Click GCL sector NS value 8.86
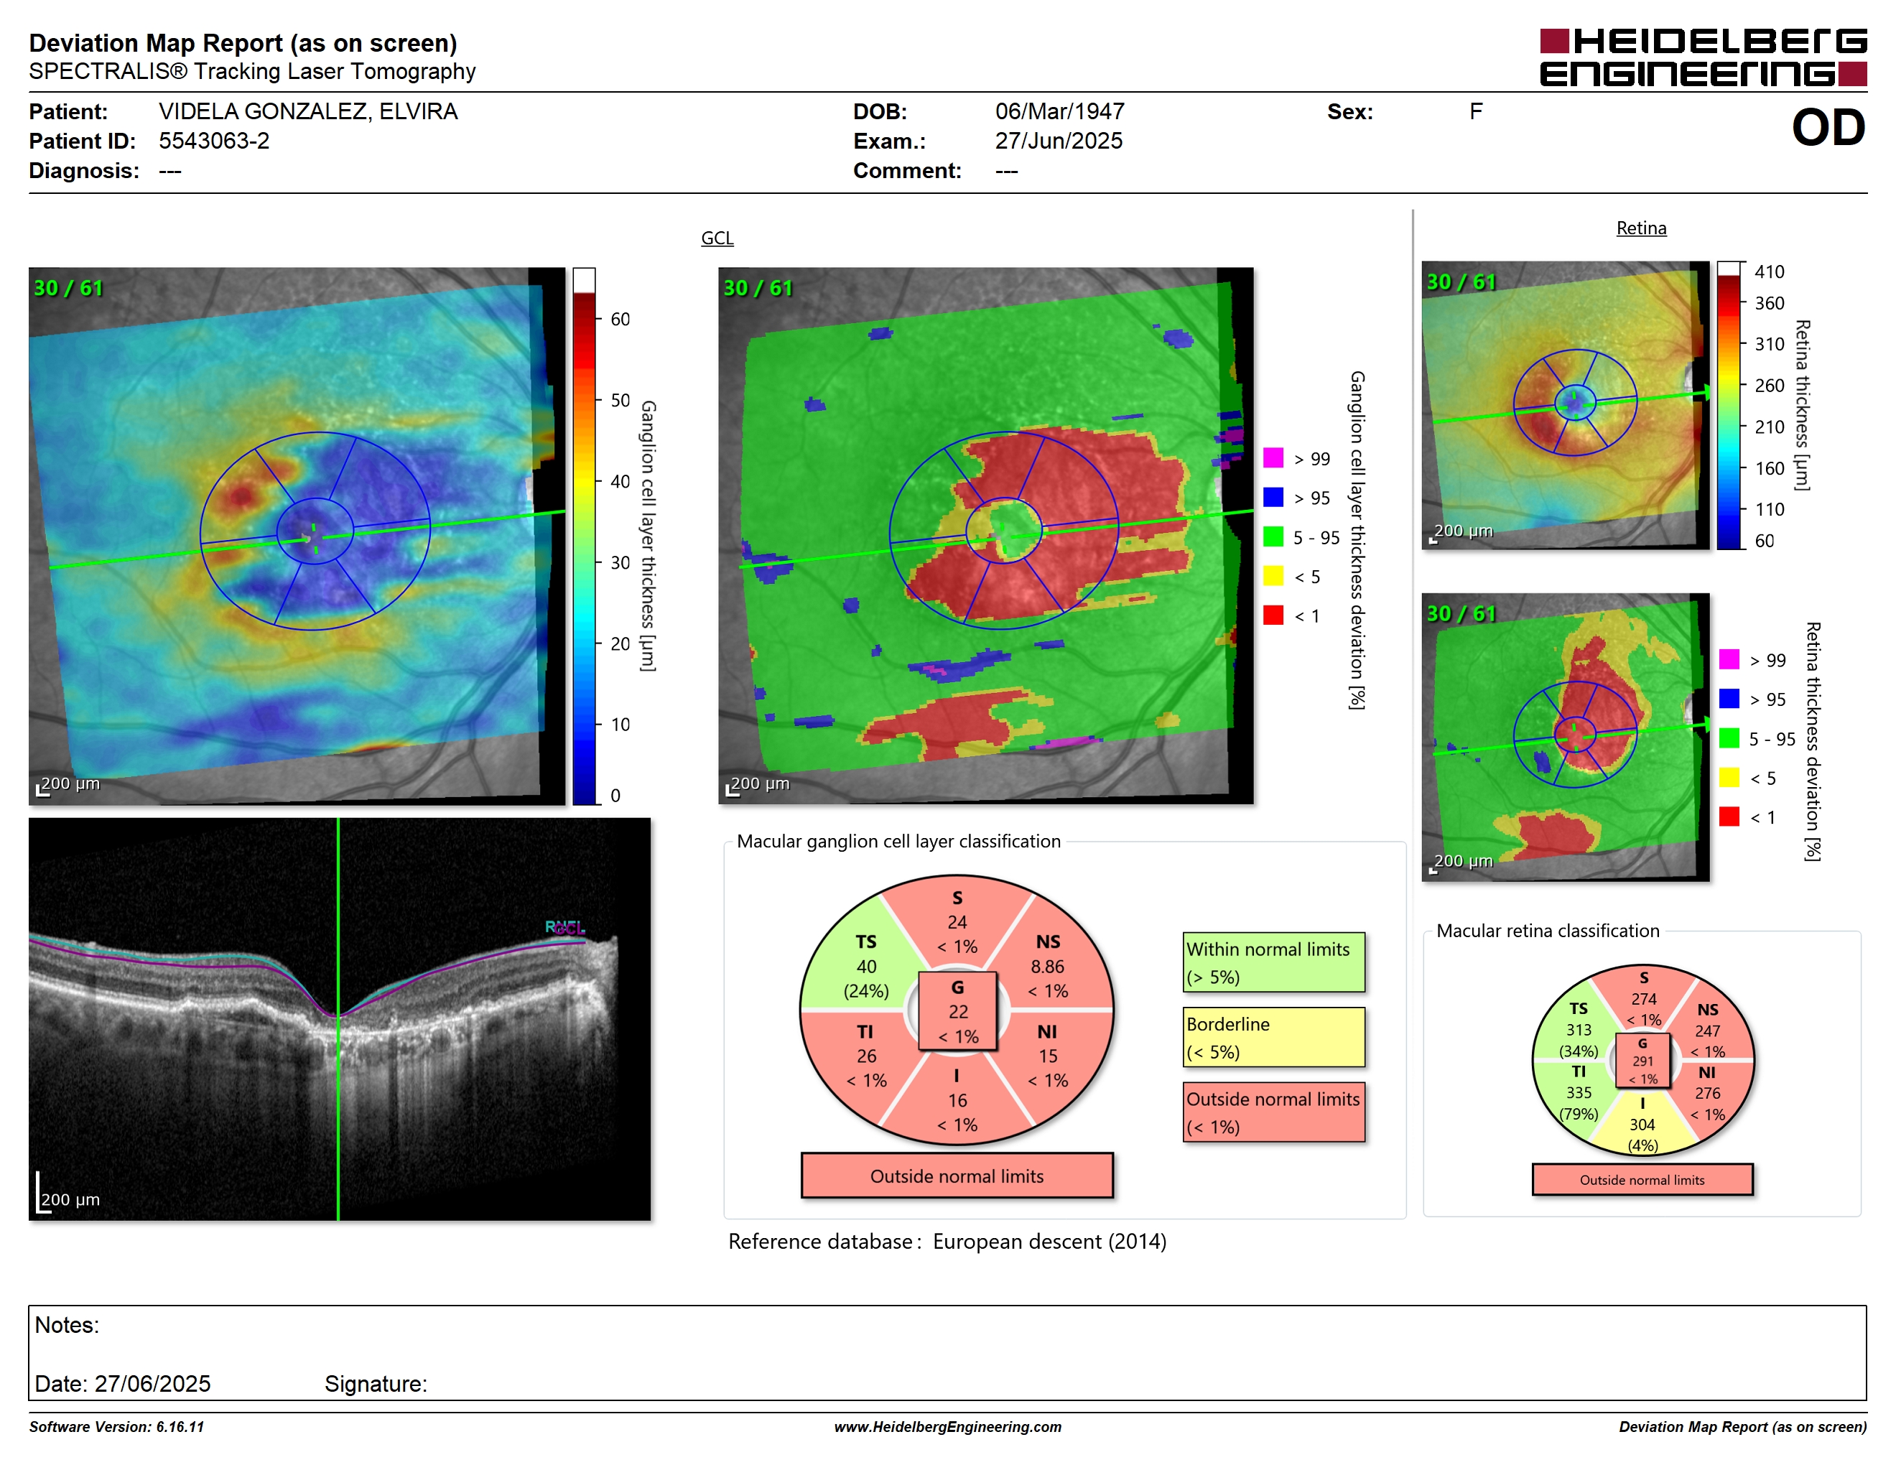This screenshot has width=1896, height=1465. click(x=1047, y=966)
